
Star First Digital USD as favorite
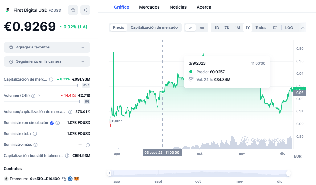[73, 10]
